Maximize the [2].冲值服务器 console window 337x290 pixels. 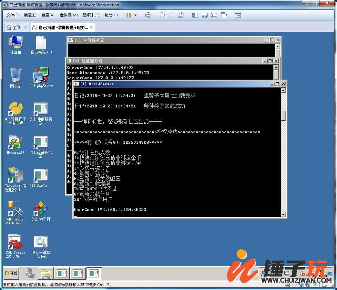[x=272, y=40]
